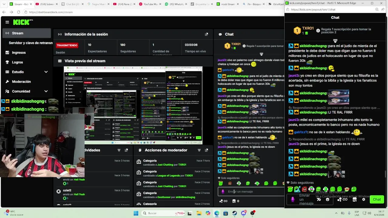Expand the leaderboard chevron in dashboard chat

pyautogui.click(x=261, y=54)
